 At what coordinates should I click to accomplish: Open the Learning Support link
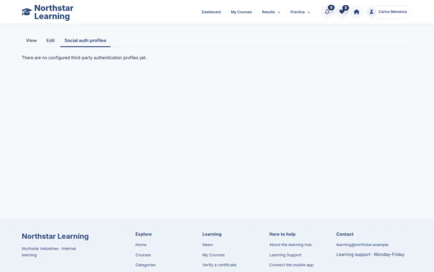click(x=285, y=255)
